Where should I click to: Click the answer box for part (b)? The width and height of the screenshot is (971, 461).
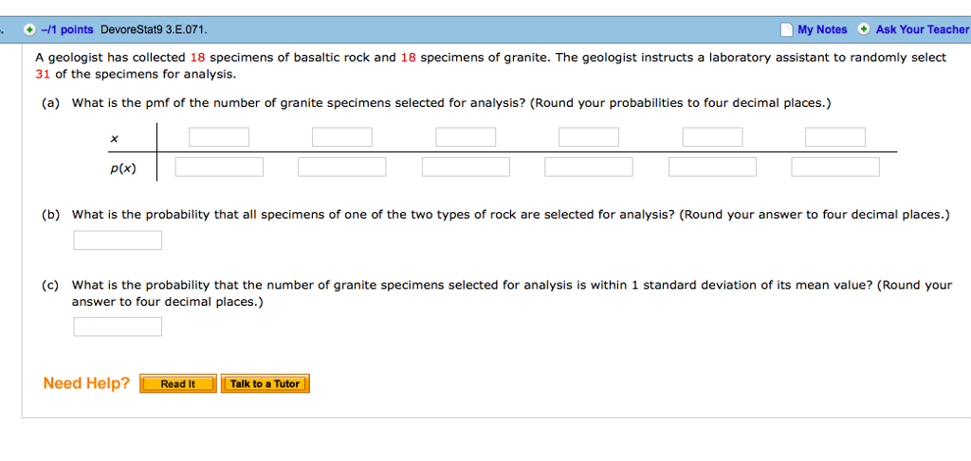118,240
